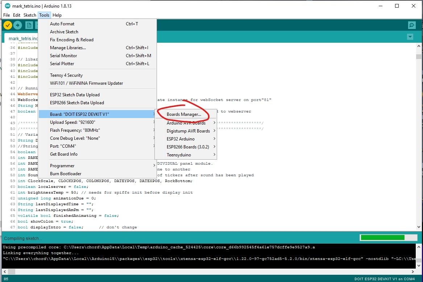423x282 pixels.
Task: Click the New sketch toolbar icon
Action: pos(29,25)
